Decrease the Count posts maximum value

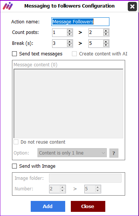click(106, 34)
